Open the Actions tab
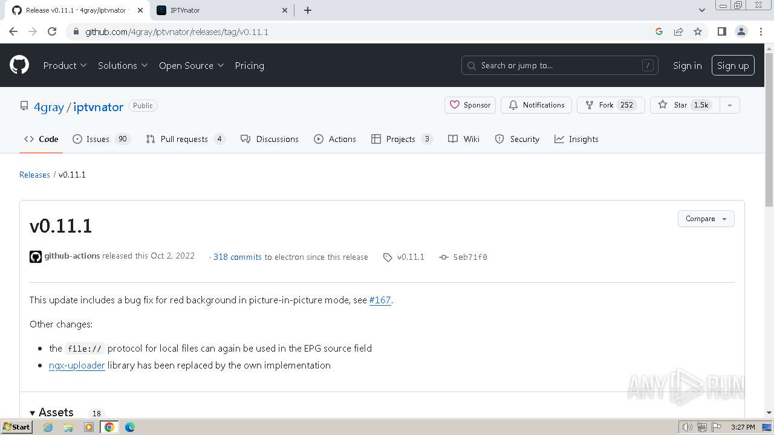Screen dimensions: 774x435 (335, 139)
